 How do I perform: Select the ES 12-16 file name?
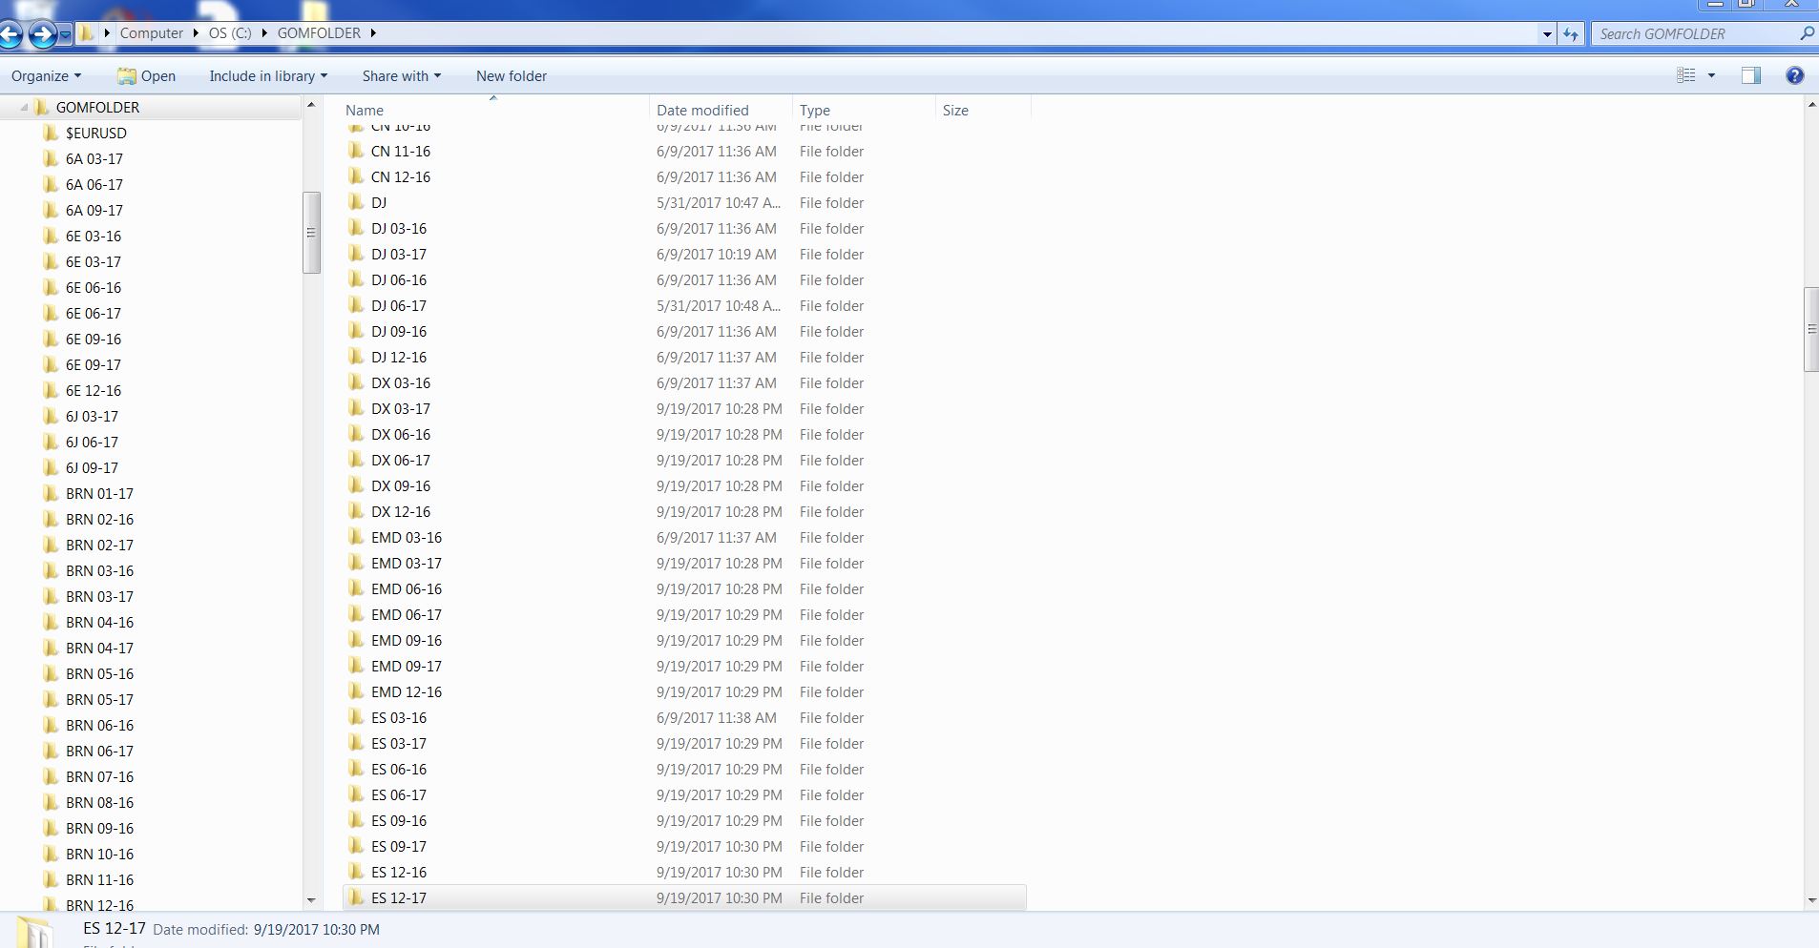click(x=398, y=873)
